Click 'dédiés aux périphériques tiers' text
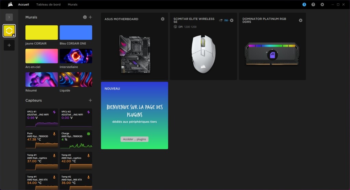 [134, 122]
